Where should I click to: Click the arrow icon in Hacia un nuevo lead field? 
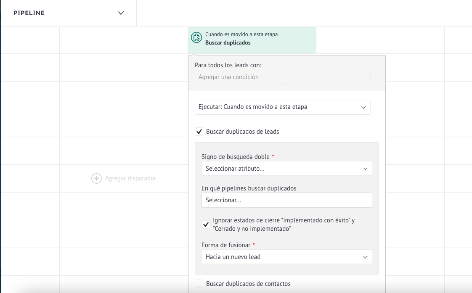(365, 257)
